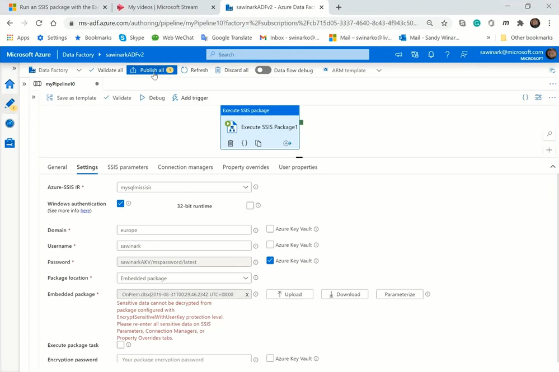Open the Author pencil icon in sidebar

click(10, 103)
